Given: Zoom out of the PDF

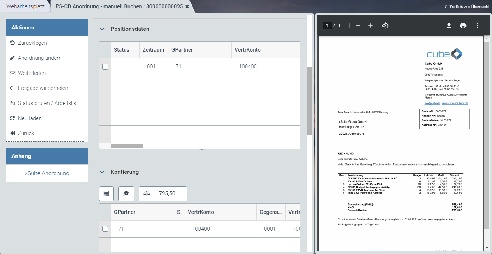Looking at the screenshot, I should click(358, 25).
